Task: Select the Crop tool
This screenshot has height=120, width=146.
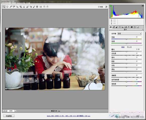Action: (21, 7)
